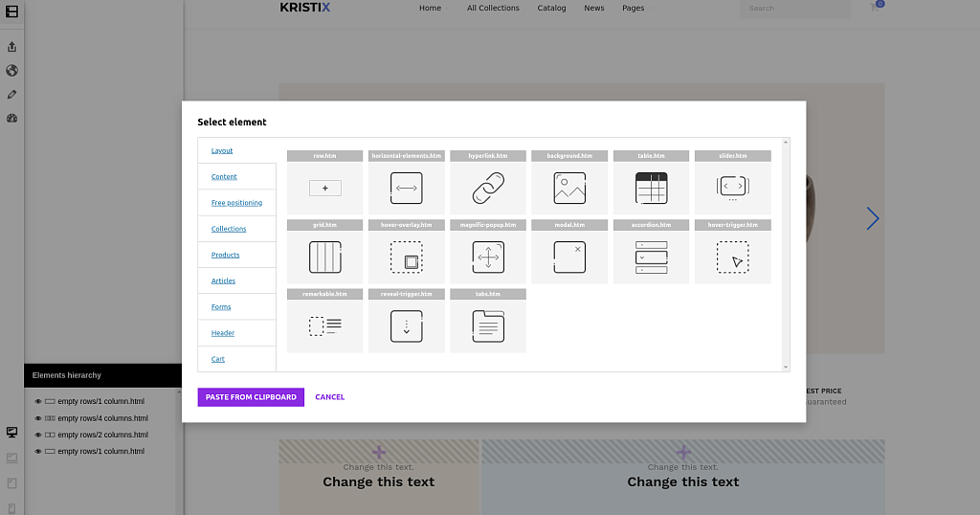
Task: Select last empty rows/1 column.html item
Action: point(100,451)
